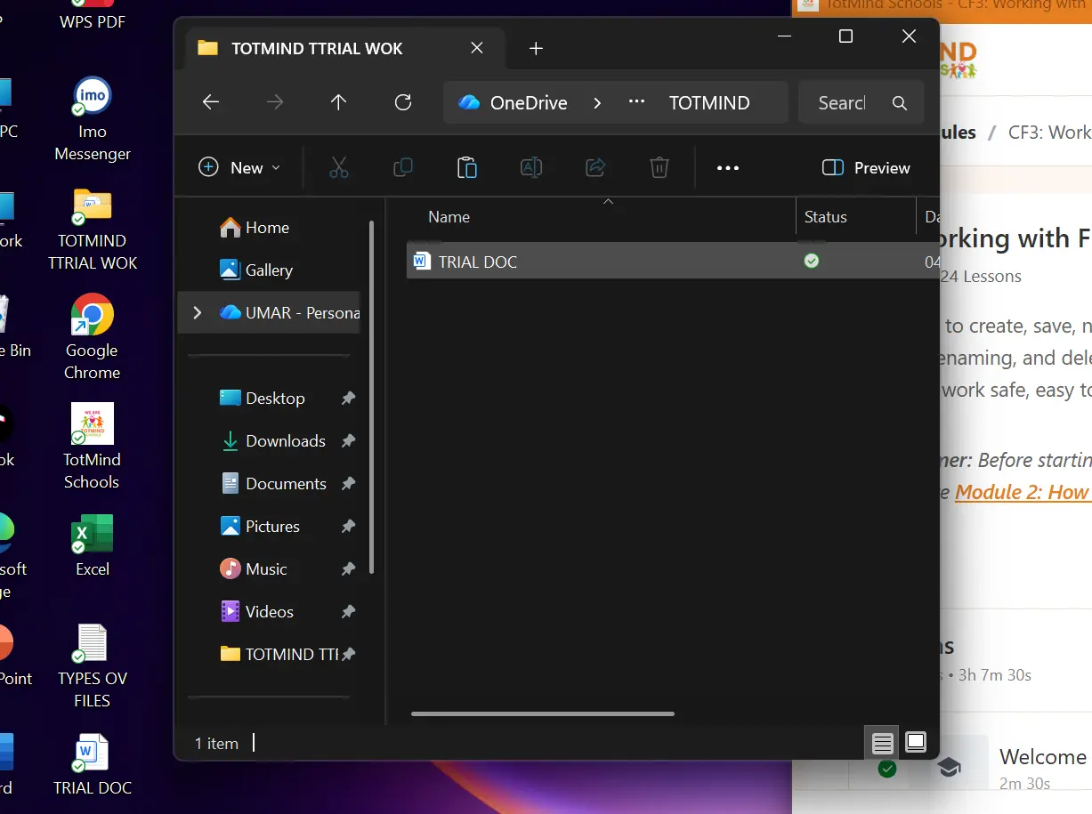Viewport: 1092px width, 814px height.
Task: Click the breadcrumb ellipsis for hidden folders
Action: (636, 102)
